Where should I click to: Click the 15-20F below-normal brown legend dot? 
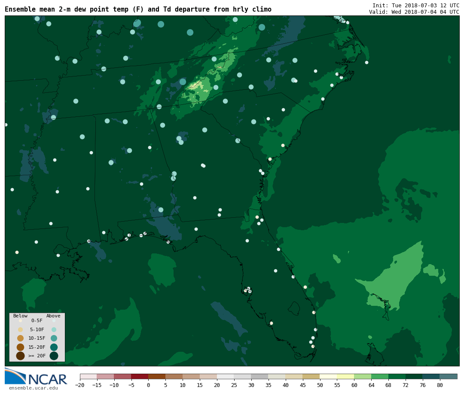coord(20,347)
